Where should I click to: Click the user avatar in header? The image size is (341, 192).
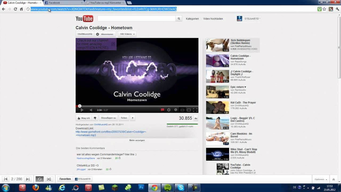point(239,18)
